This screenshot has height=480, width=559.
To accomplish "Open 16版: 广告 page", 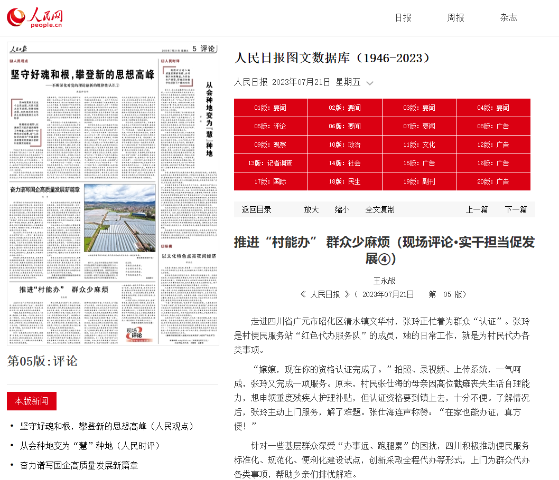I will (493, 164).
